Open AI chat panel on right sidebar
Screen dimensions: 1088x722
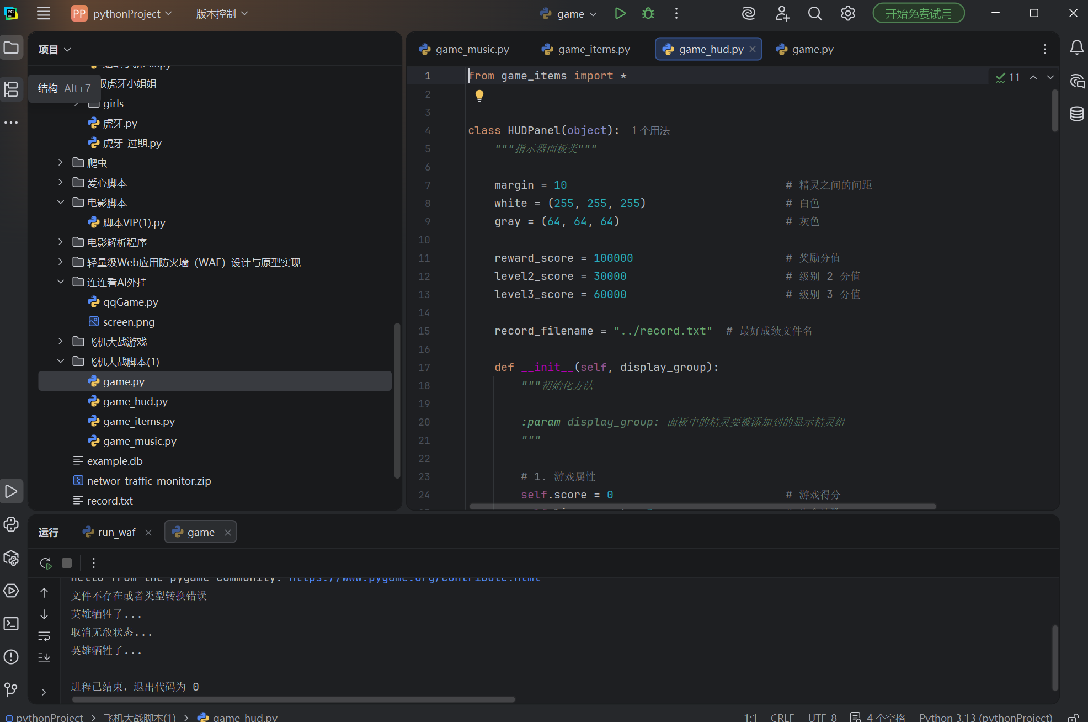tap(1076, 81)
